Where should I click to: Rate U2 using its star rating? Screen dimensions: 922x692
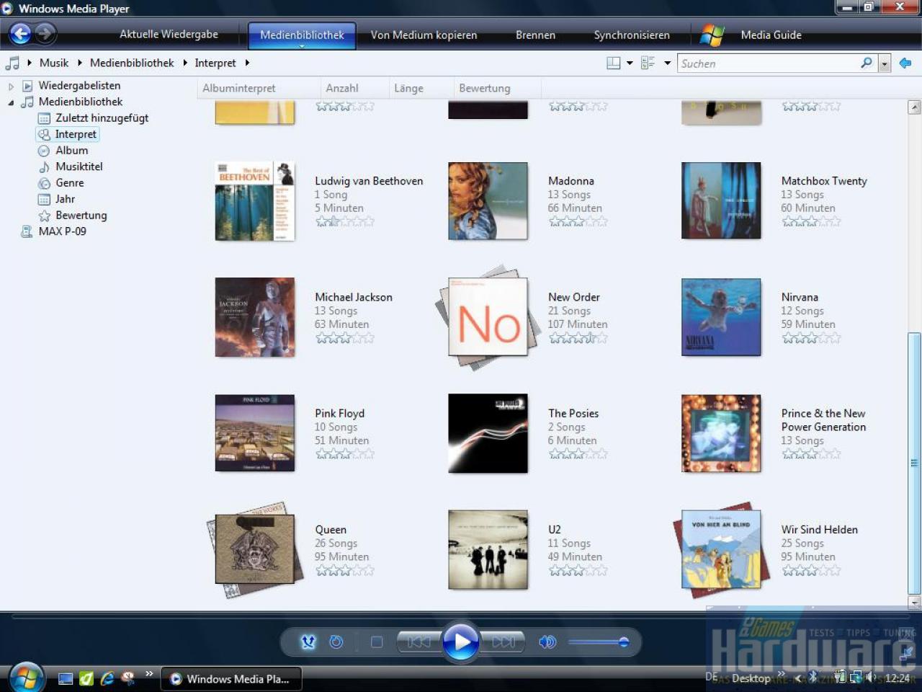pos(578,570)
